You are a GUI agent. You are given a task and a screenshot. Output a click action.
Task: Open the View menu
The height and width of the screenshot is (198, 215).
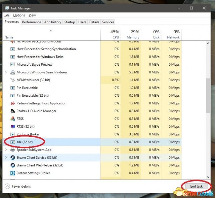coord(32,15)
